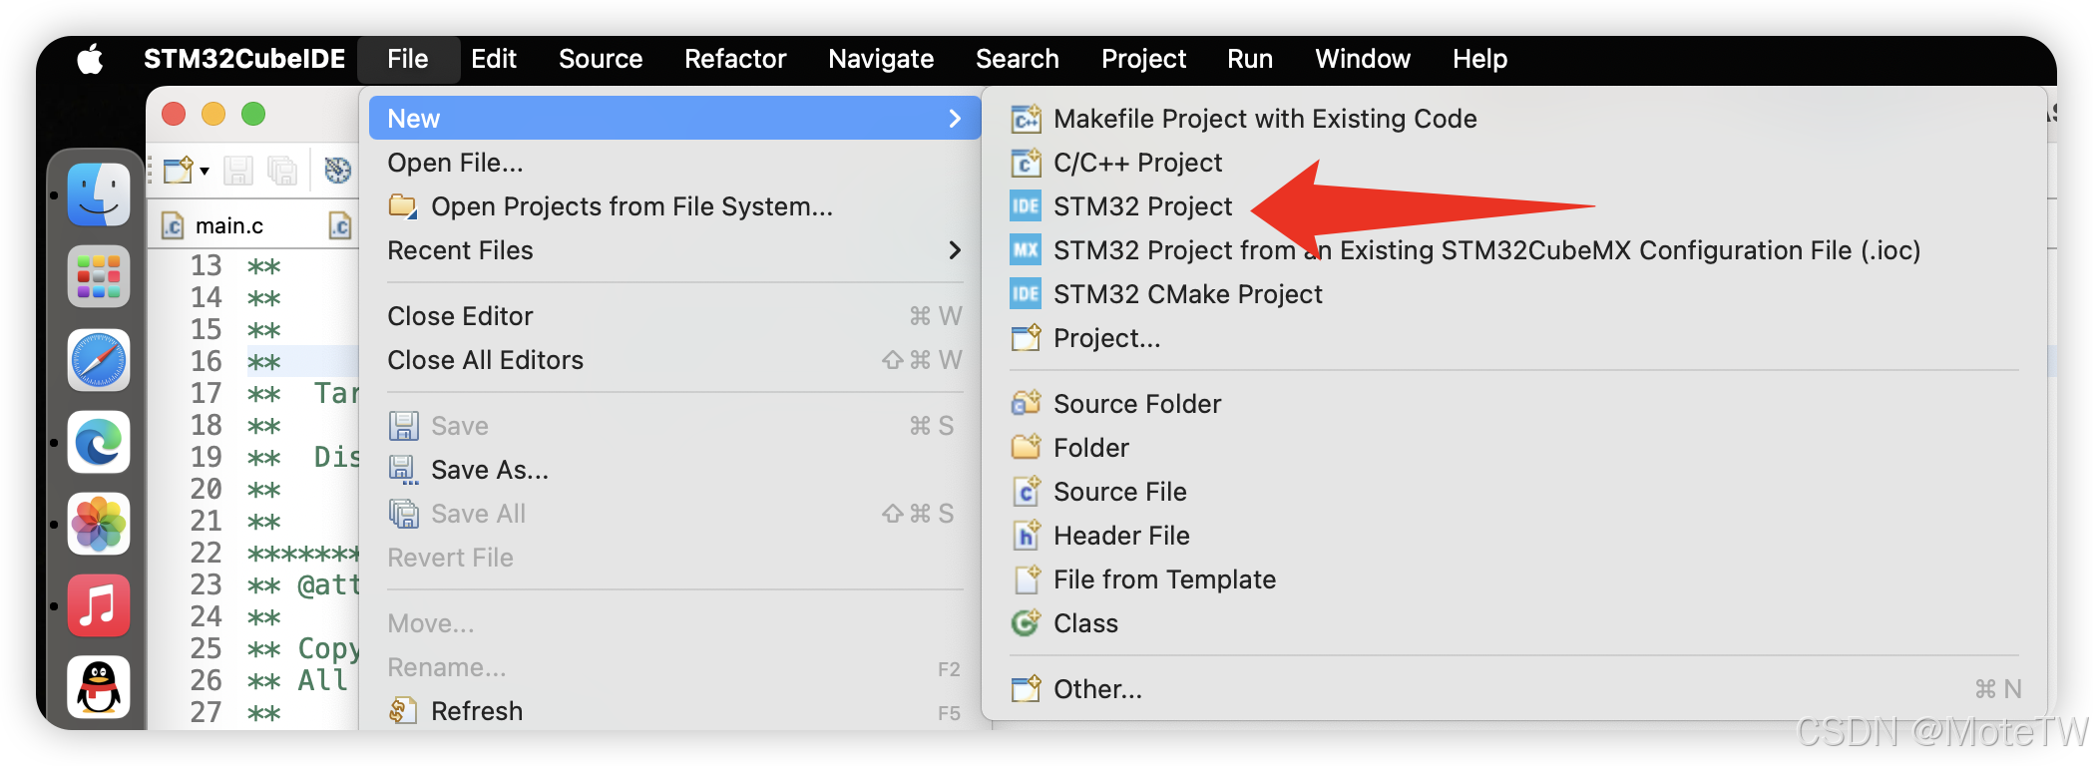Click the Refresh icon in File menu

click(403, 711)
